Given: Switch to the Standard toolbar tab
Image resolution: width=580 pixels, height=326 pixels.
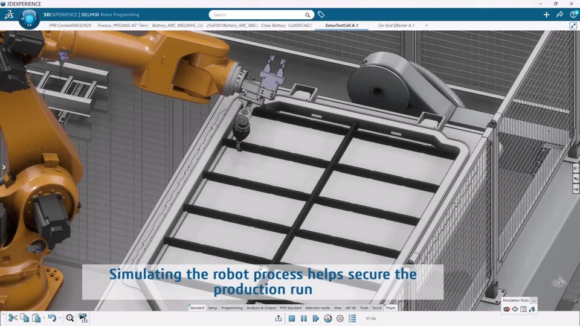Looking at the screenshot, I should click(197, 308).
